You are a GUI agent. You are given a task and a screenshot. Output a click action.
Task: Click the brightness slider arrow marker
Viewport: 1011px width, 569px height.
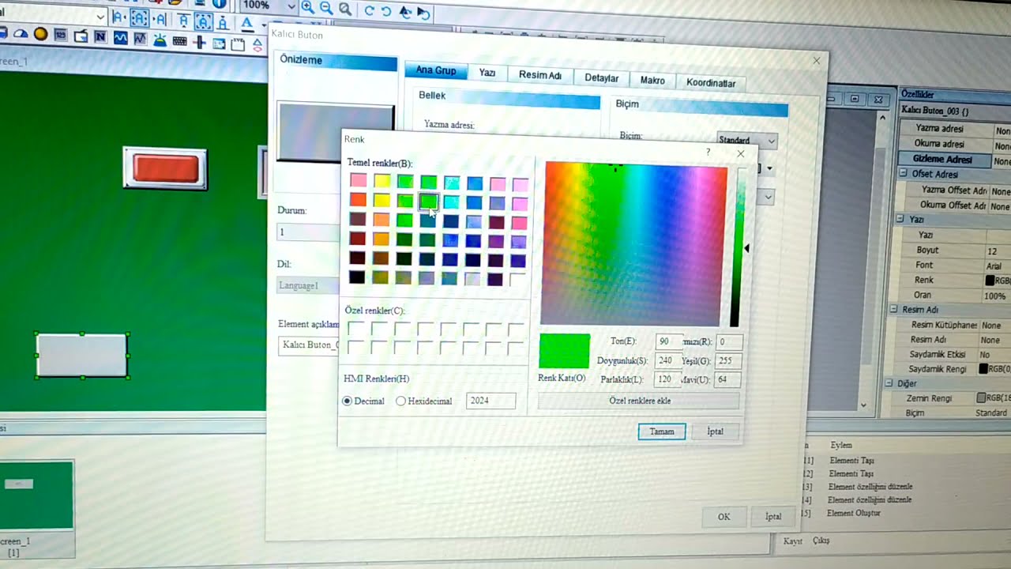coord(746,248)
